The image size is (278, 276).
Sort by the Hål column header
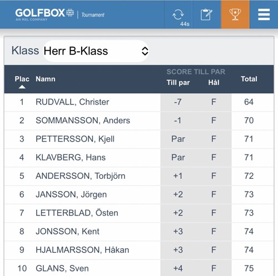(214, 82)
